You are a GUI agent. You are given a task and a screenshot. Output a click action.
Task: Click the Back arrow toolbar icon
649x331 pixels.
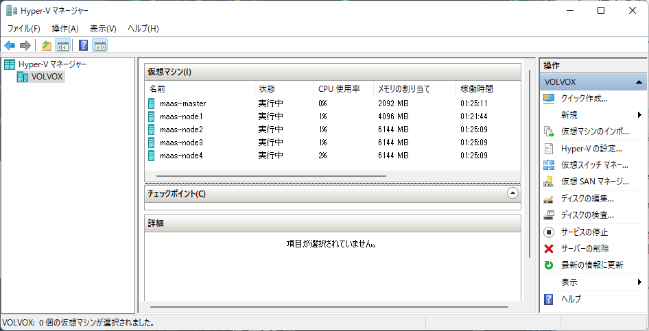coord(10,45)
